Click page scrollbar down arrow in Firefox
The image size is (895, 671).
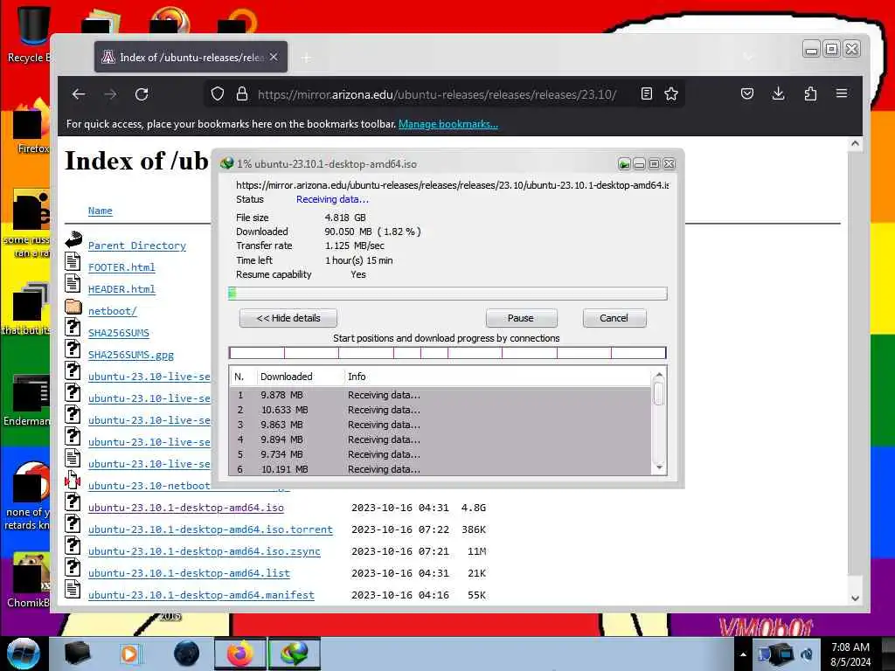coord(855,598)
